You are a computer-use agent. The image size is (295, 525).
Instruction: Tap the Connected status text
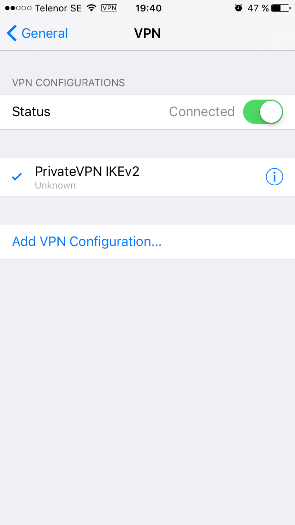pyautogui.click(x=202, y=111)
